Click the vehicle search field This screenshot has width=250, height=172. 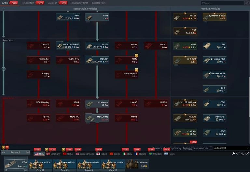(x=222, y=3)
